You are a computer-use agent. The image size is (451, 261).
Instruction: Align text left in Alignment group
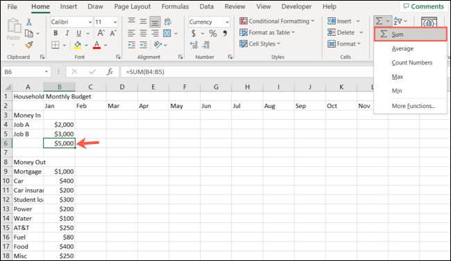click(131, 33)
